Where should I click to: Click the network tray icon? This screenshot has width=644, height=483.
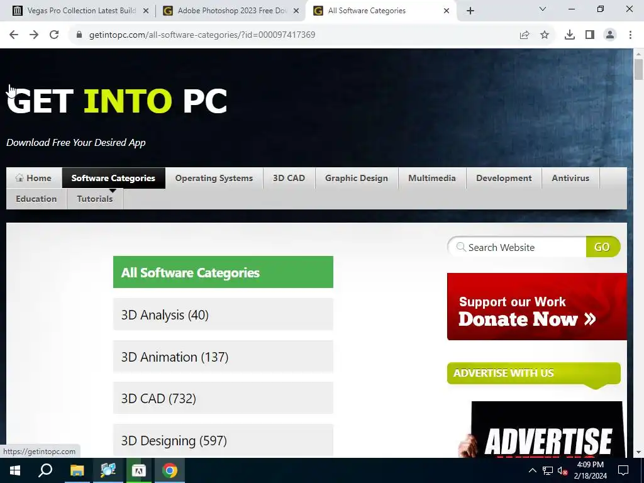point(548,470)
